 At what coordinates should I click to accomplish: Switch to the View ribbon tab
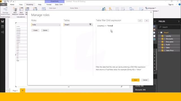21,4
